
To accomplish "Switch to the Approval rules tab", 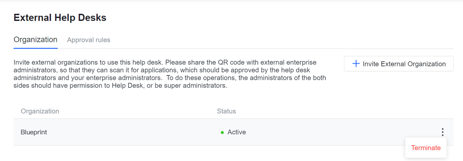I will click(89, 40).
